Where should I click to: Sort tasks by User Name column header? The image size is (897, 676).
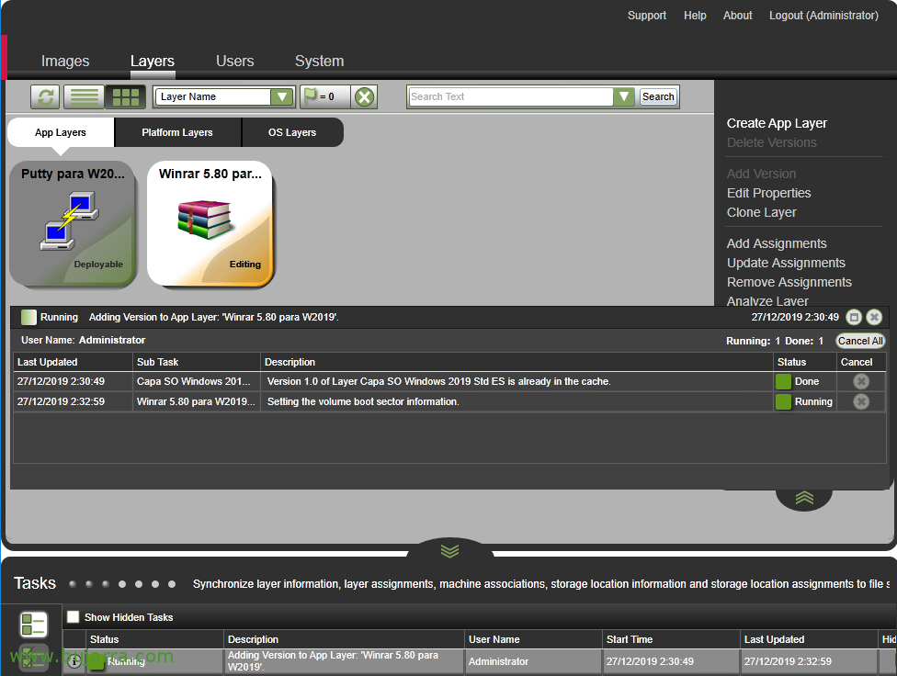(533, 639)
